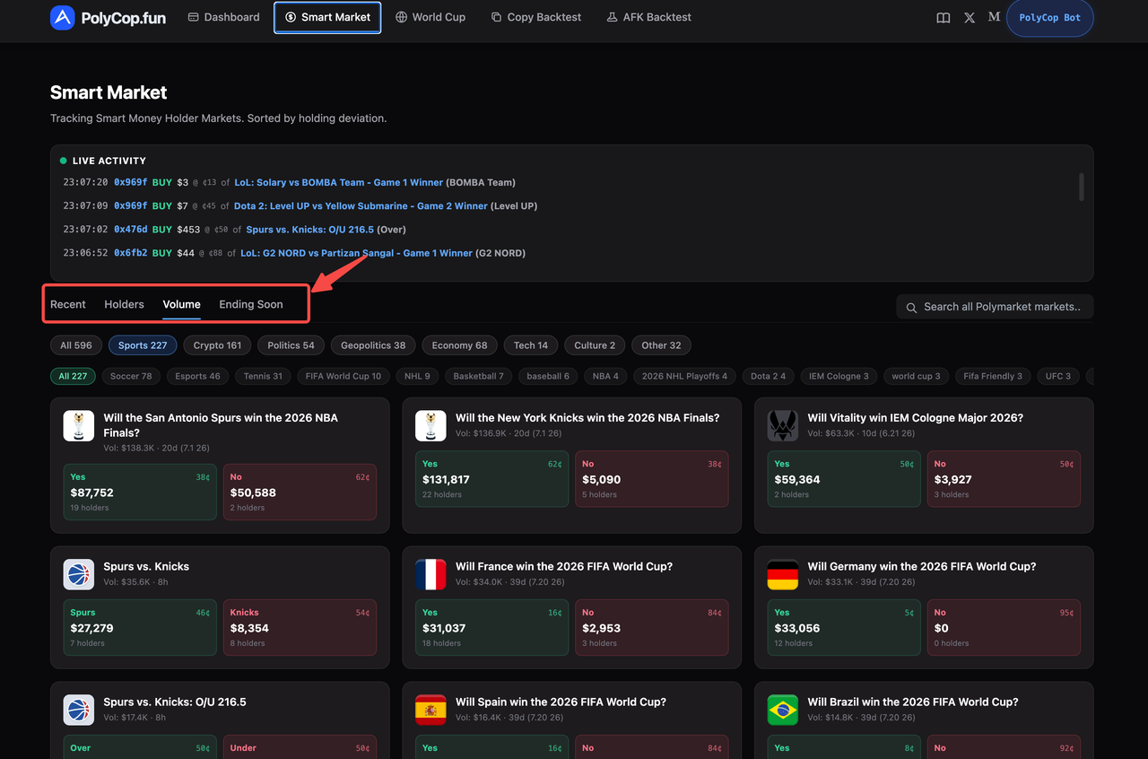Select the Knicks $8,354 outcome box

300,627
